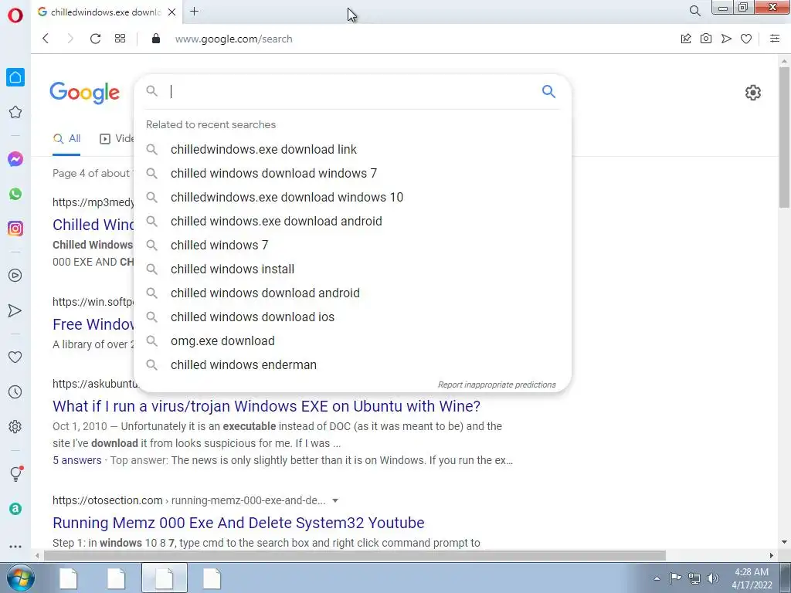
Task: Click the taskbar clock showing 4:28 AM
Action: click(752, 578)
